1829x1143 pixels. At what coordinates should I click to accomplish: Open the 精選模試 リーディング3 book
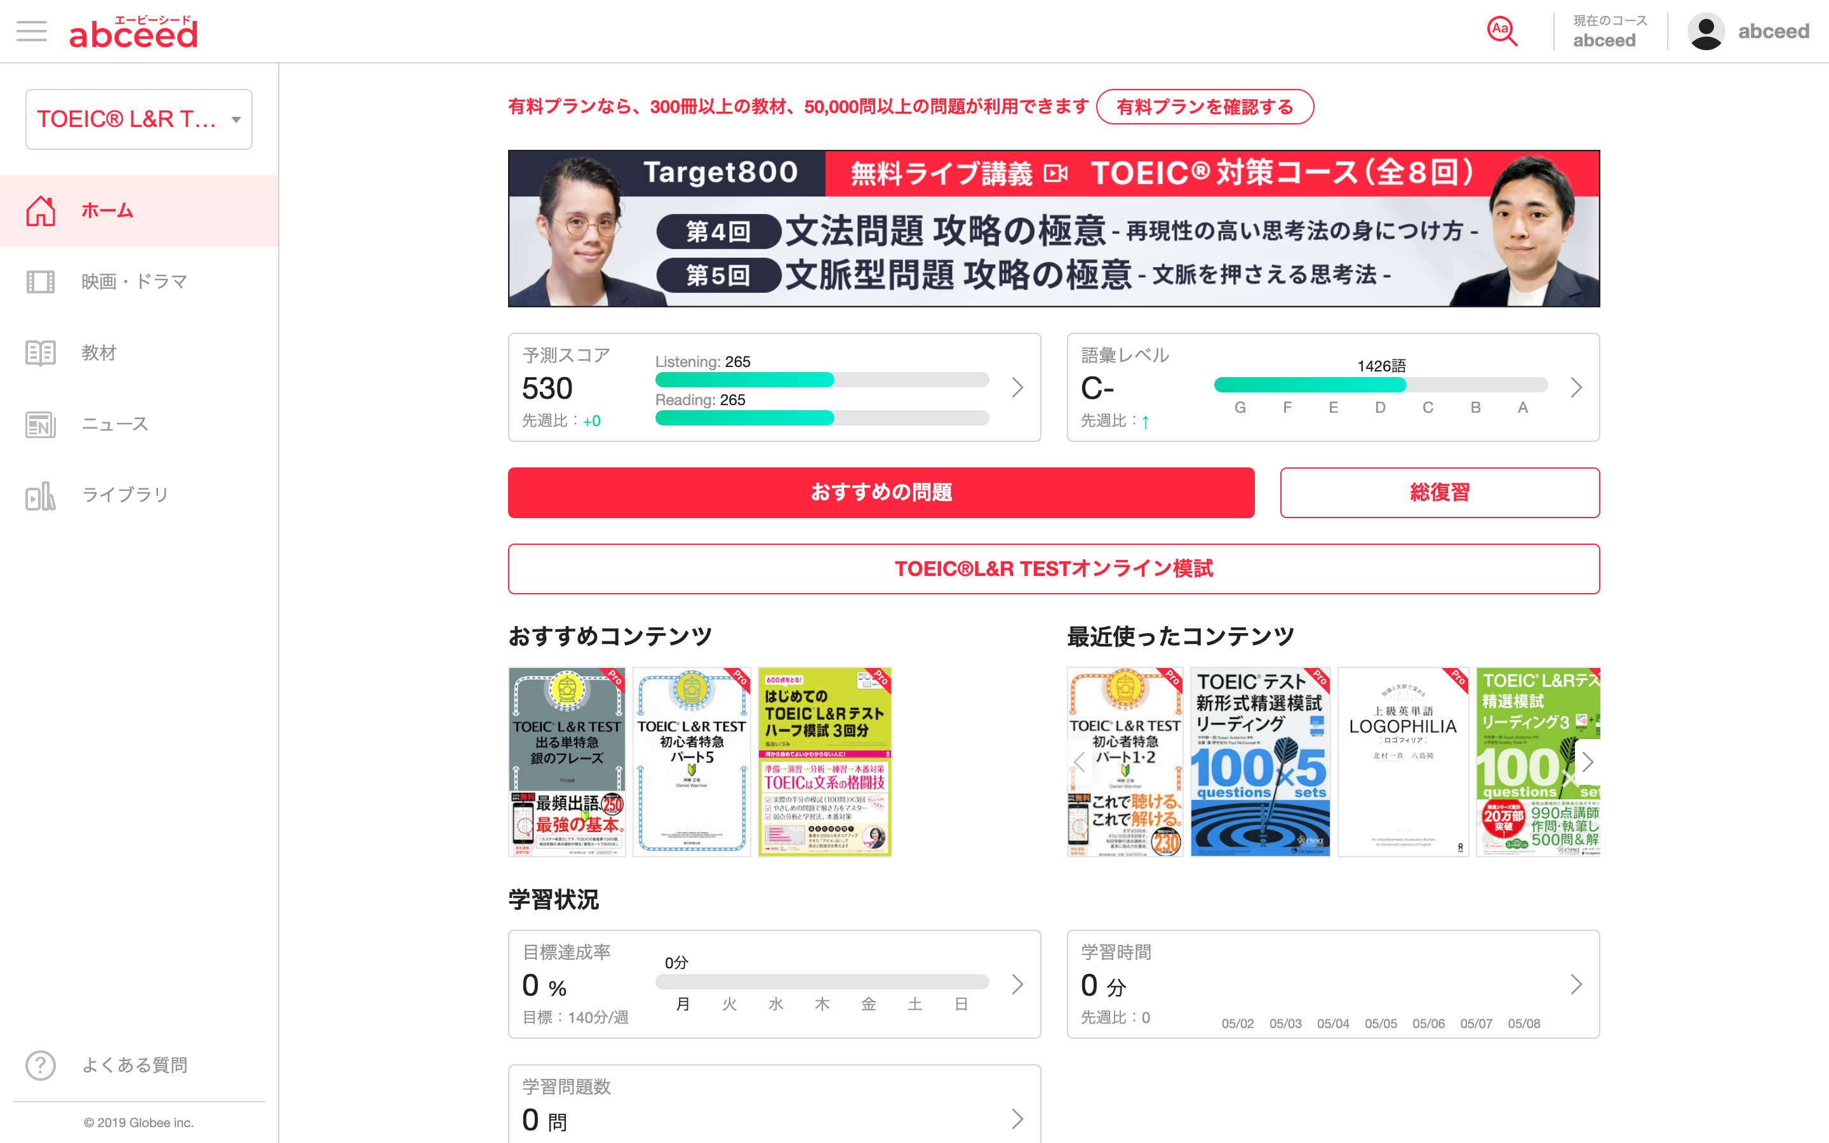[x=1538, y=762]
